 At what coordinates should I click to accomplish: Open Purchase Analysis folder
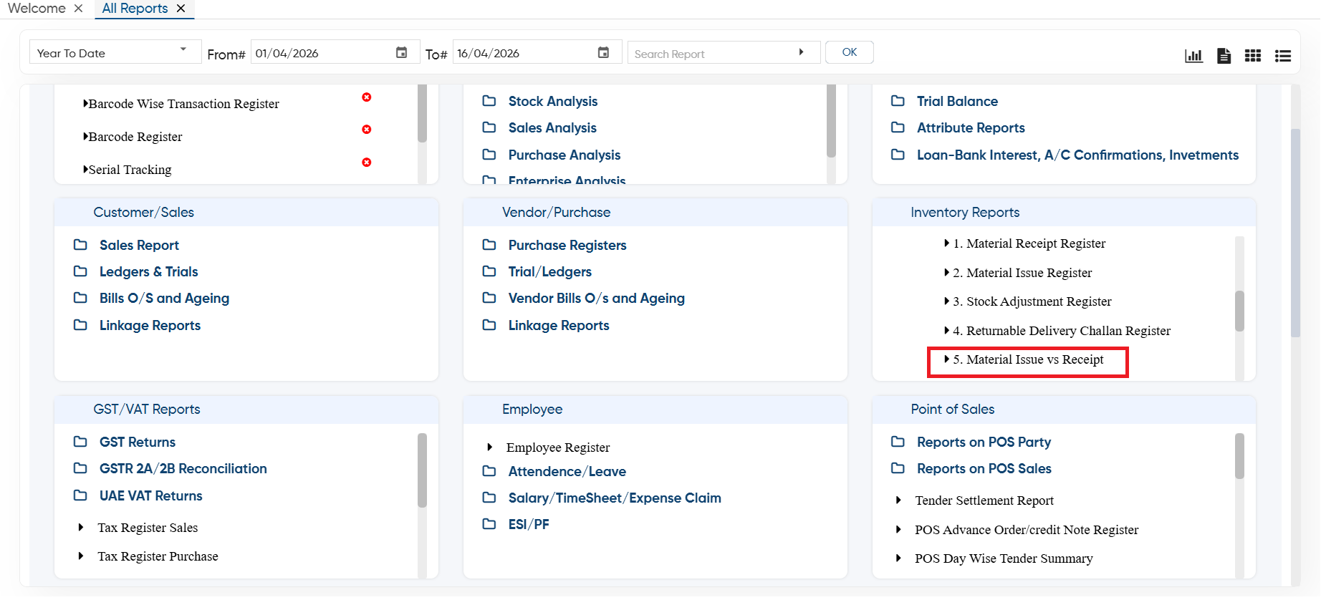(565, 155)
